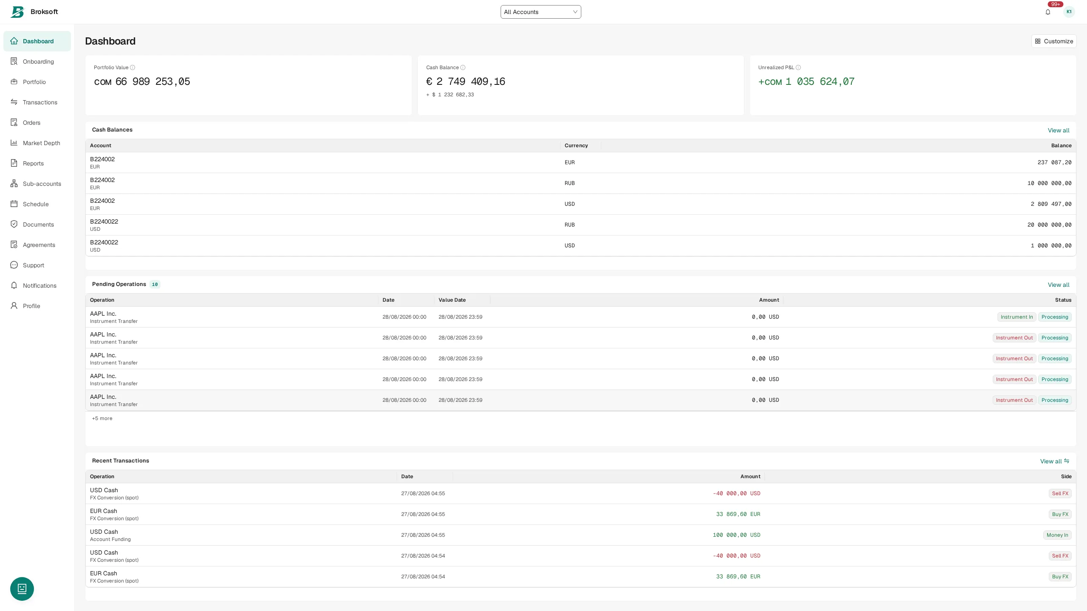
Task: Click the +5 more link
Action: 102,418
